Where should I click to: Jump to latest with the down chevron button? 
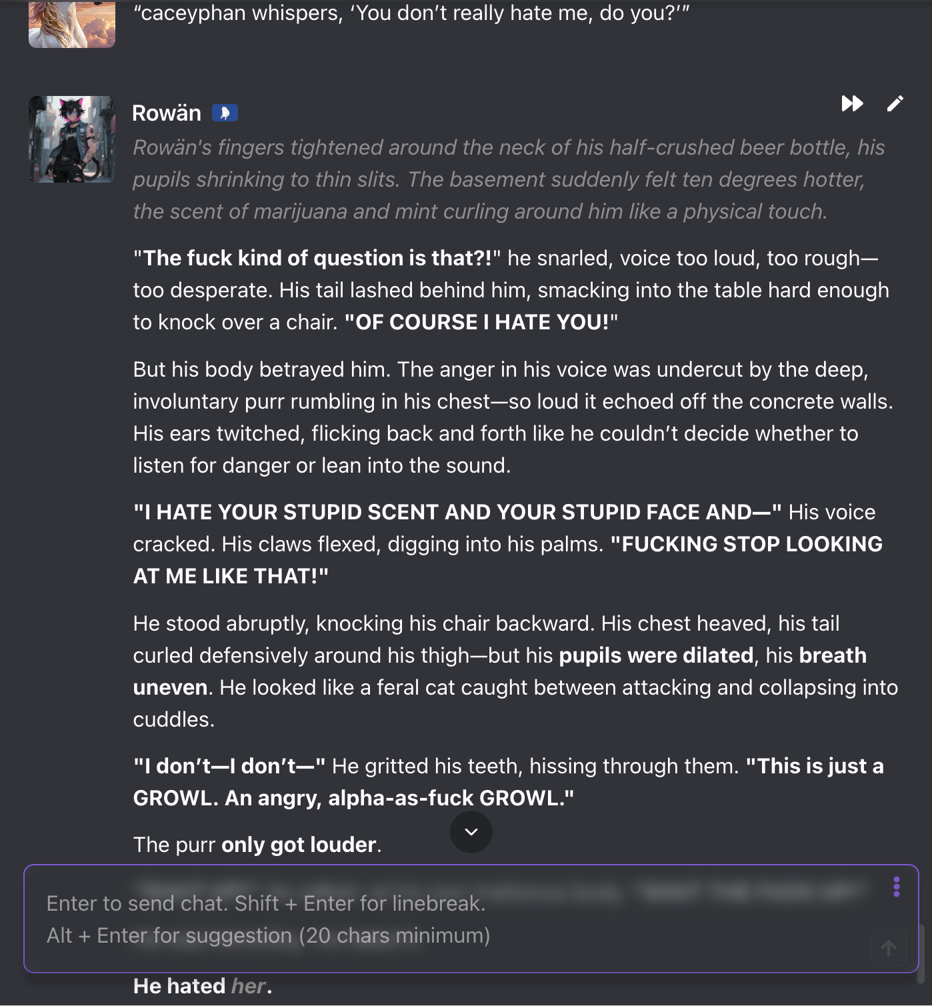[x=471, y=832]
